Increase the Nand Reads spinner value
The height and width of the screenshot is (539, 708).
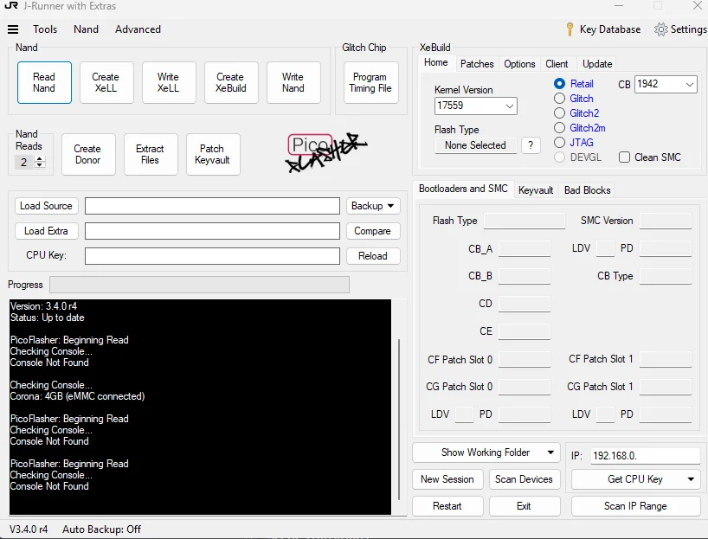pos(40,159)
